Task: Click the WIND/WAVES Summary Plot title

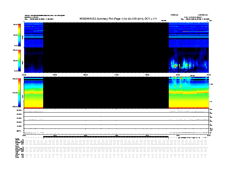Action: click(x=118, y=19)
